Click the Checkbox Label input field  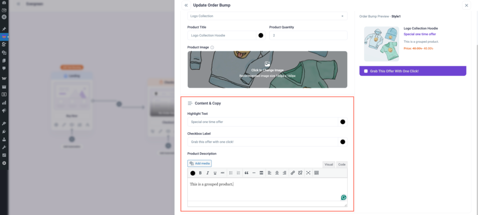tap(263, 142)
